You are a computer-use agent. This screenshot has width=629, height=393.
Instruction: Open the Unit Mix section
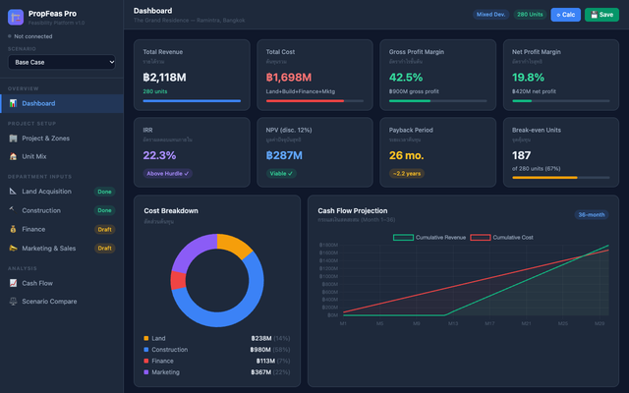click(x=62, y=156)
